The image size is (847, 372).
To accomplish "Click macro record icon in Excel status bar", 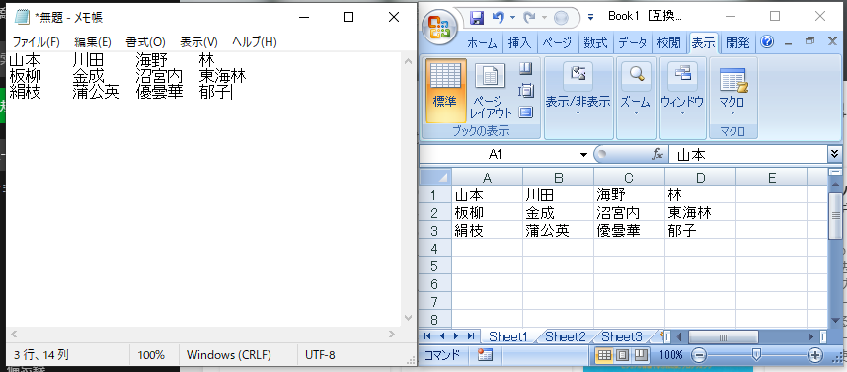I will (x=485, y=354).
